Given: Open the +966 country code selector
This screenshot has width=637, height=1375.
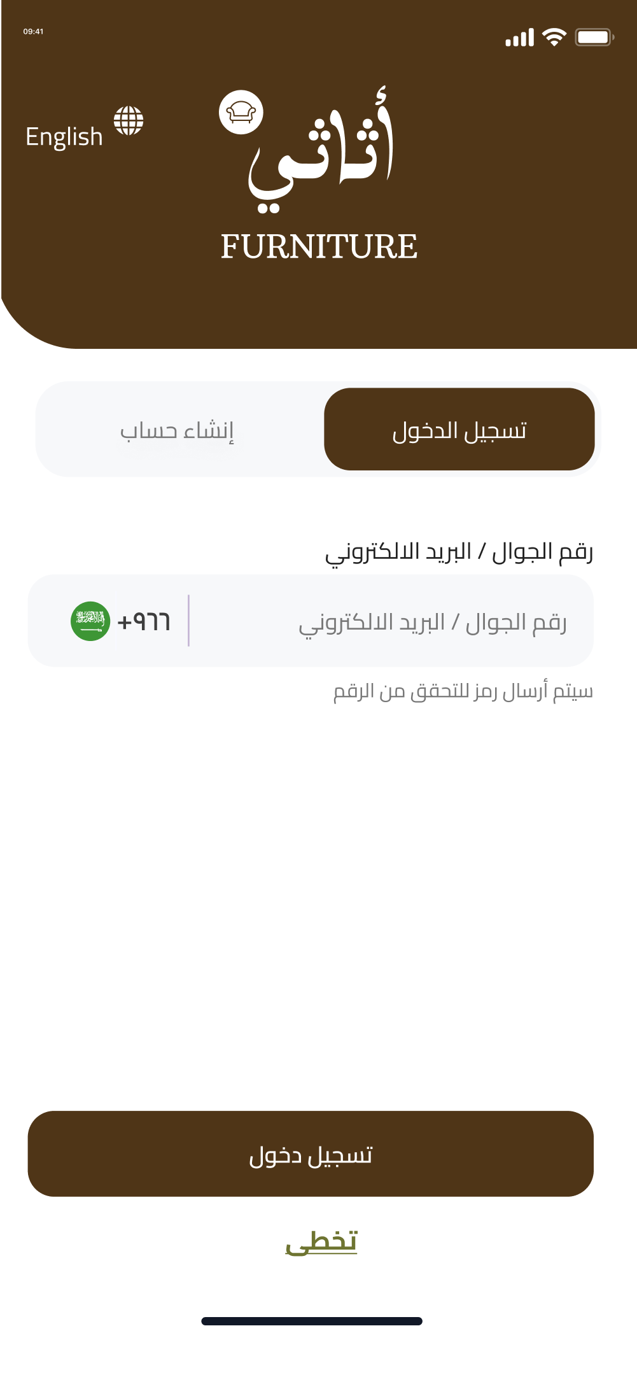Looking at the screenshot, I should (x=144, y=621).
